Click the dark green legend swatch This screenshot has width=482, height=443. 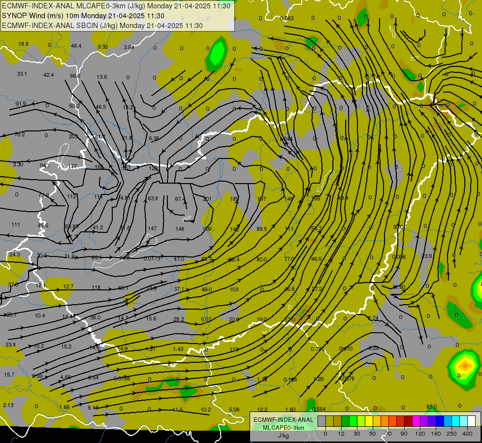345,421
